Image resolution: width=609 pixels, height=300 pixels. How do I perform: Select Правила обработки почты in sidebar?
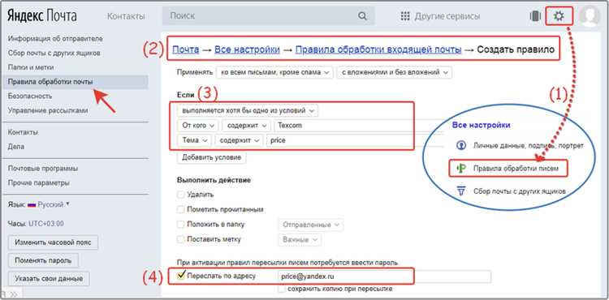tap(50, 82)
